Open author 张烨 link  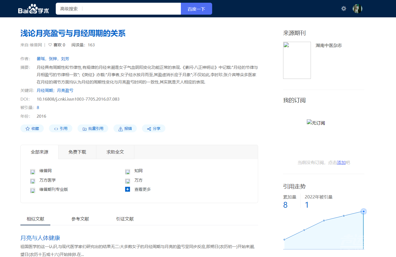[x=53, y=59]
